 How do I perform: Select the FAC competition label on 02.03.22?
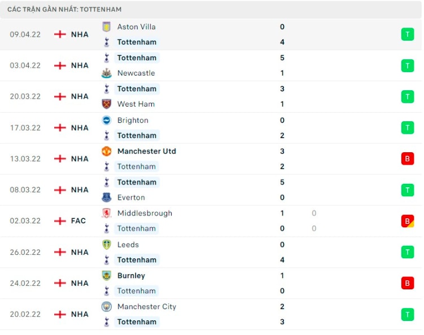pos(78,221)
